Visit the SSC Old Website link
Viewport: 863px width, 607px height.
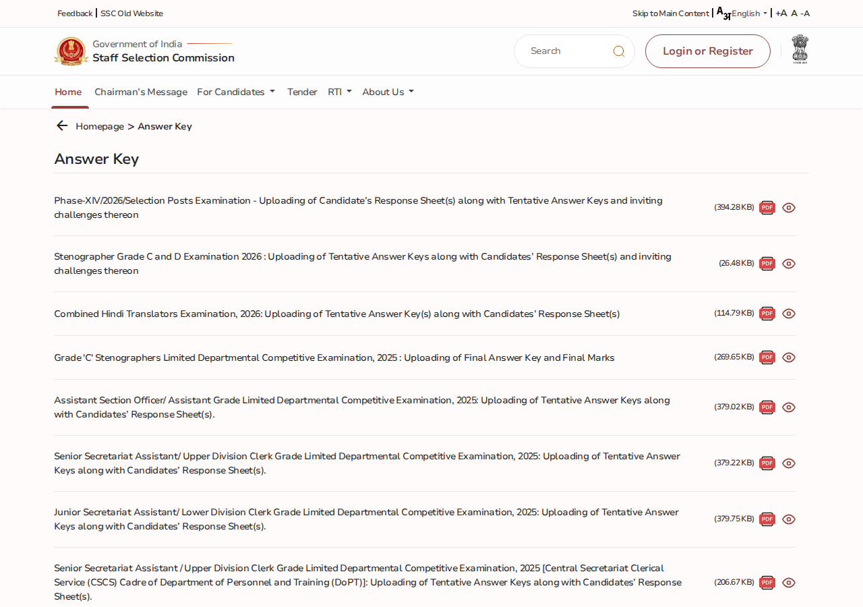point(131,13)
